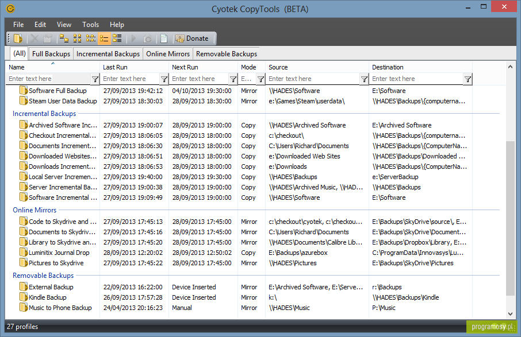This screenshot has width=521, height=337.
Task: Select the (All) tab
Action: click(x=20, y=53)
